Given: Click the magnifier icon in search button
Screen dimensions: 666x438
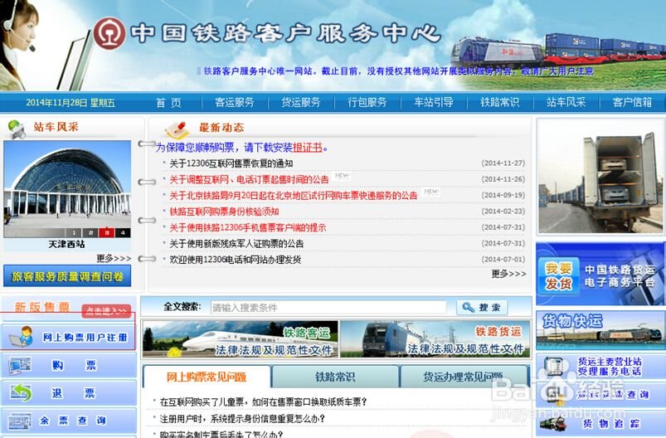Looking at the screenshot, I should tap(468, 308).
